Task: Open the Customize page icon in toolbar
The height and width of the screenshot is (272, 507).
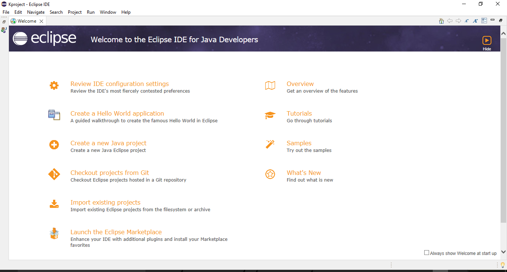Action: click(484, 21)
